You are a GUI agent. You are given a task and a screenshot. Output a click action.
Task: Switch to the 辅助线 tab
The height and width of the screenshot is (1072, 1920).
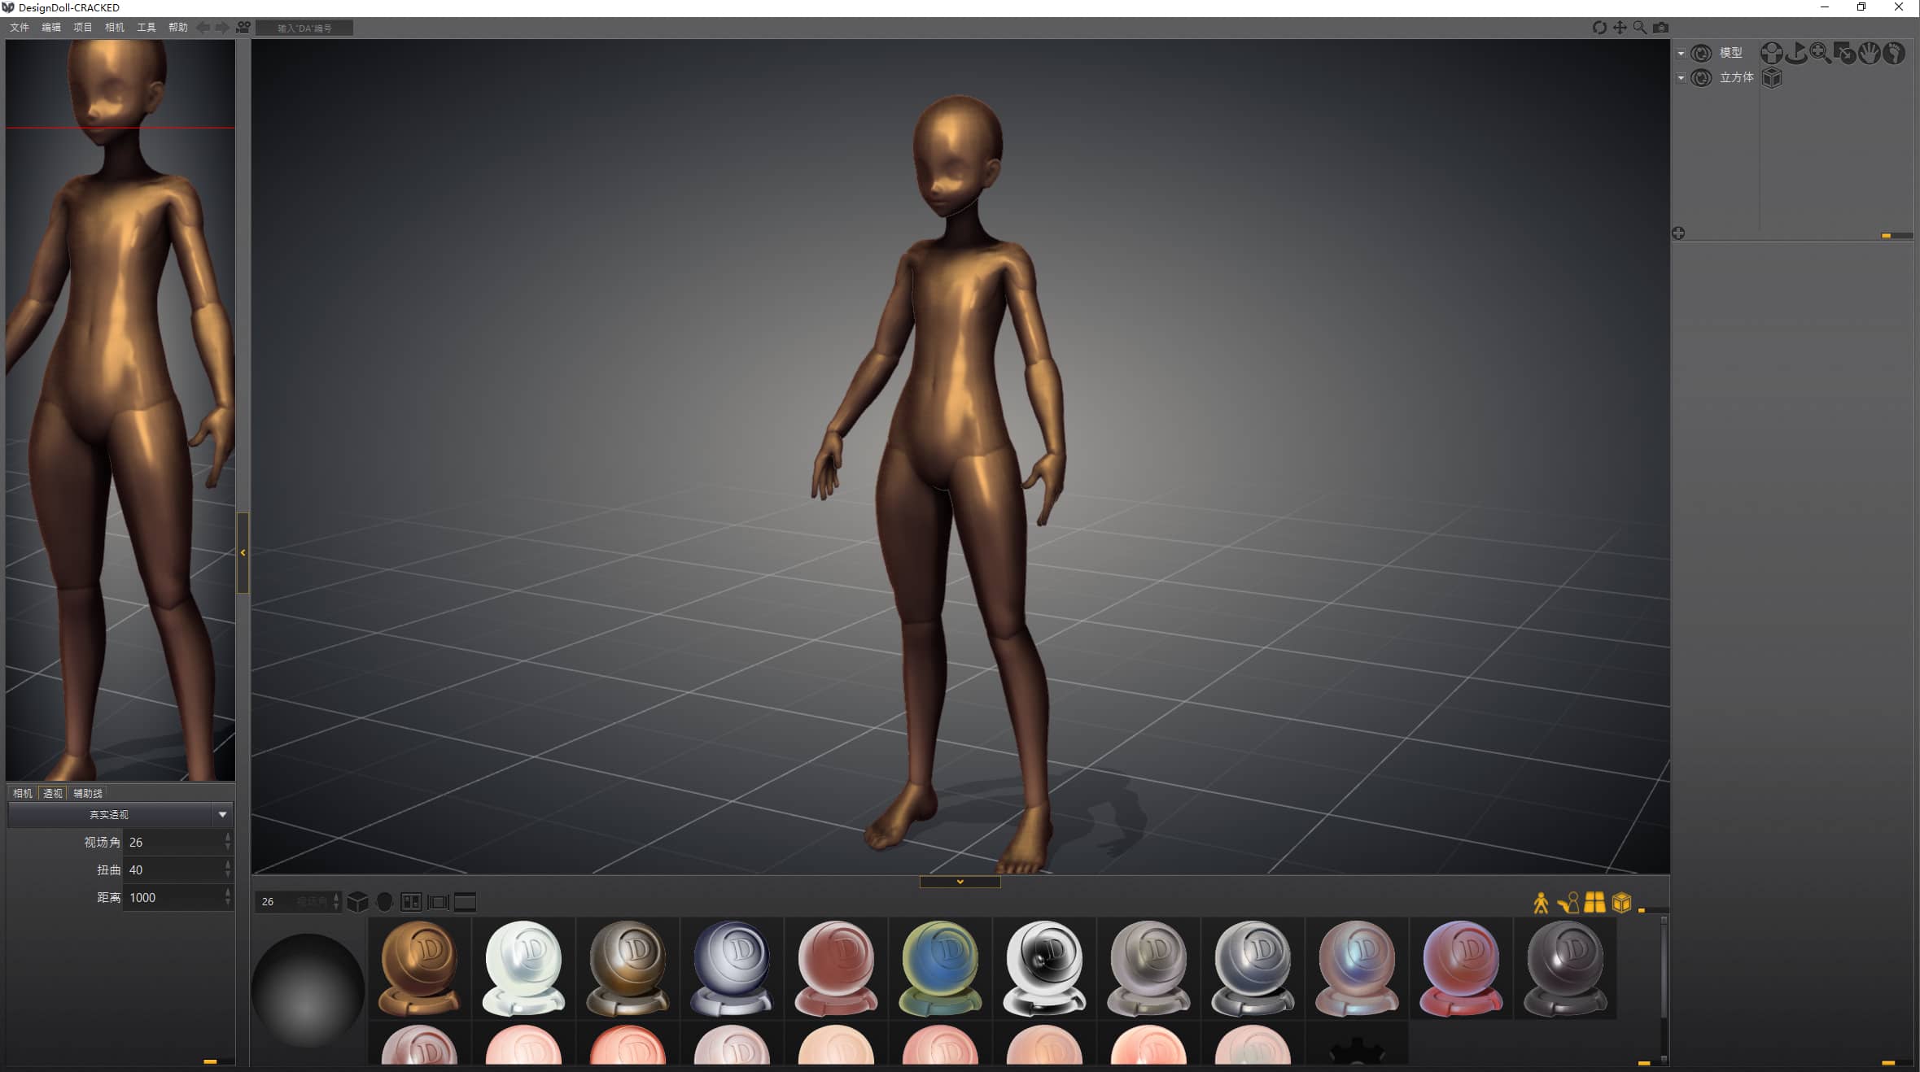click(x=88, y=793)
